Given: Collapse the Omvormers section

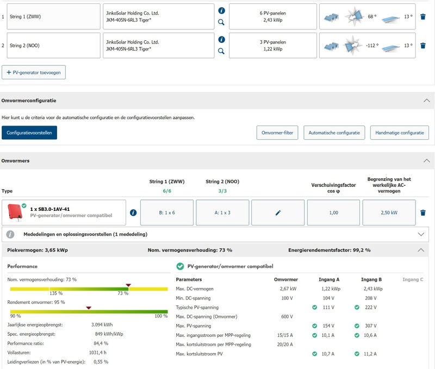Looking at the screenshot, I should (x=426, y=161).
